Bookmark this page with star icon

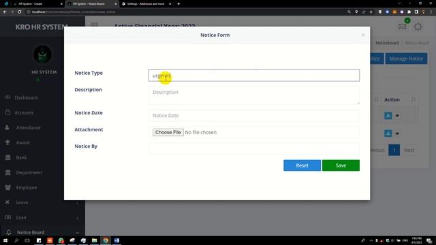tap(371, 12)
